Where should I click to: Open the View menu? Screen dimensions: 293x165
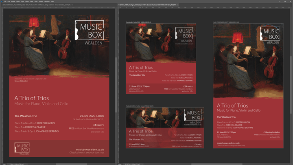coord(36,1)
